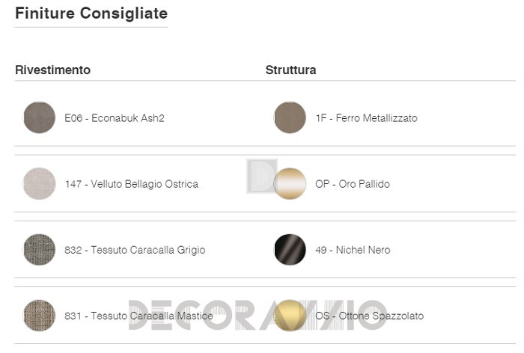Click the 'OP - Oro Pallido' label

pos(353,184)
